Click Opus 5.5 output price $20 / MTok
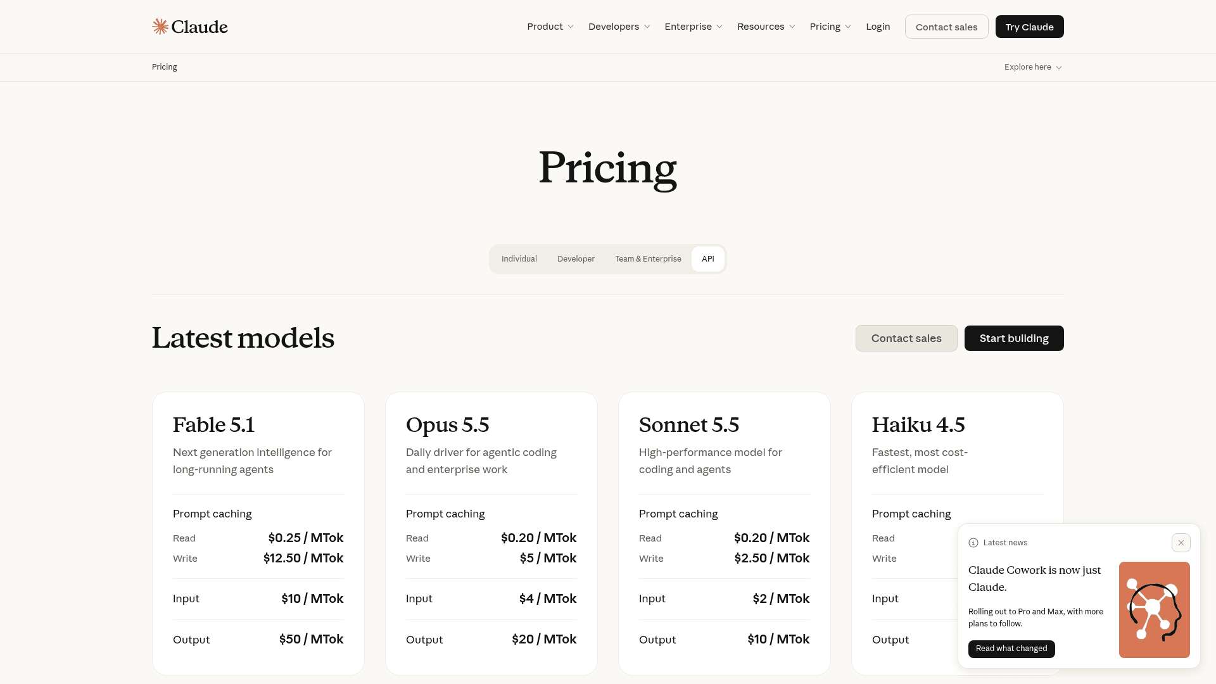Screen dimensions: 1216x684 544,640
